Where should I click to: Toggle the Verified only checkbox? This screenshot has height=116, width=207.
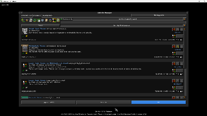[x=61, y=19]
